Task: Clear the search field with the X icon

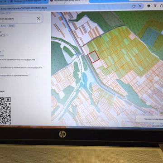Action: [x=38, y=19]
